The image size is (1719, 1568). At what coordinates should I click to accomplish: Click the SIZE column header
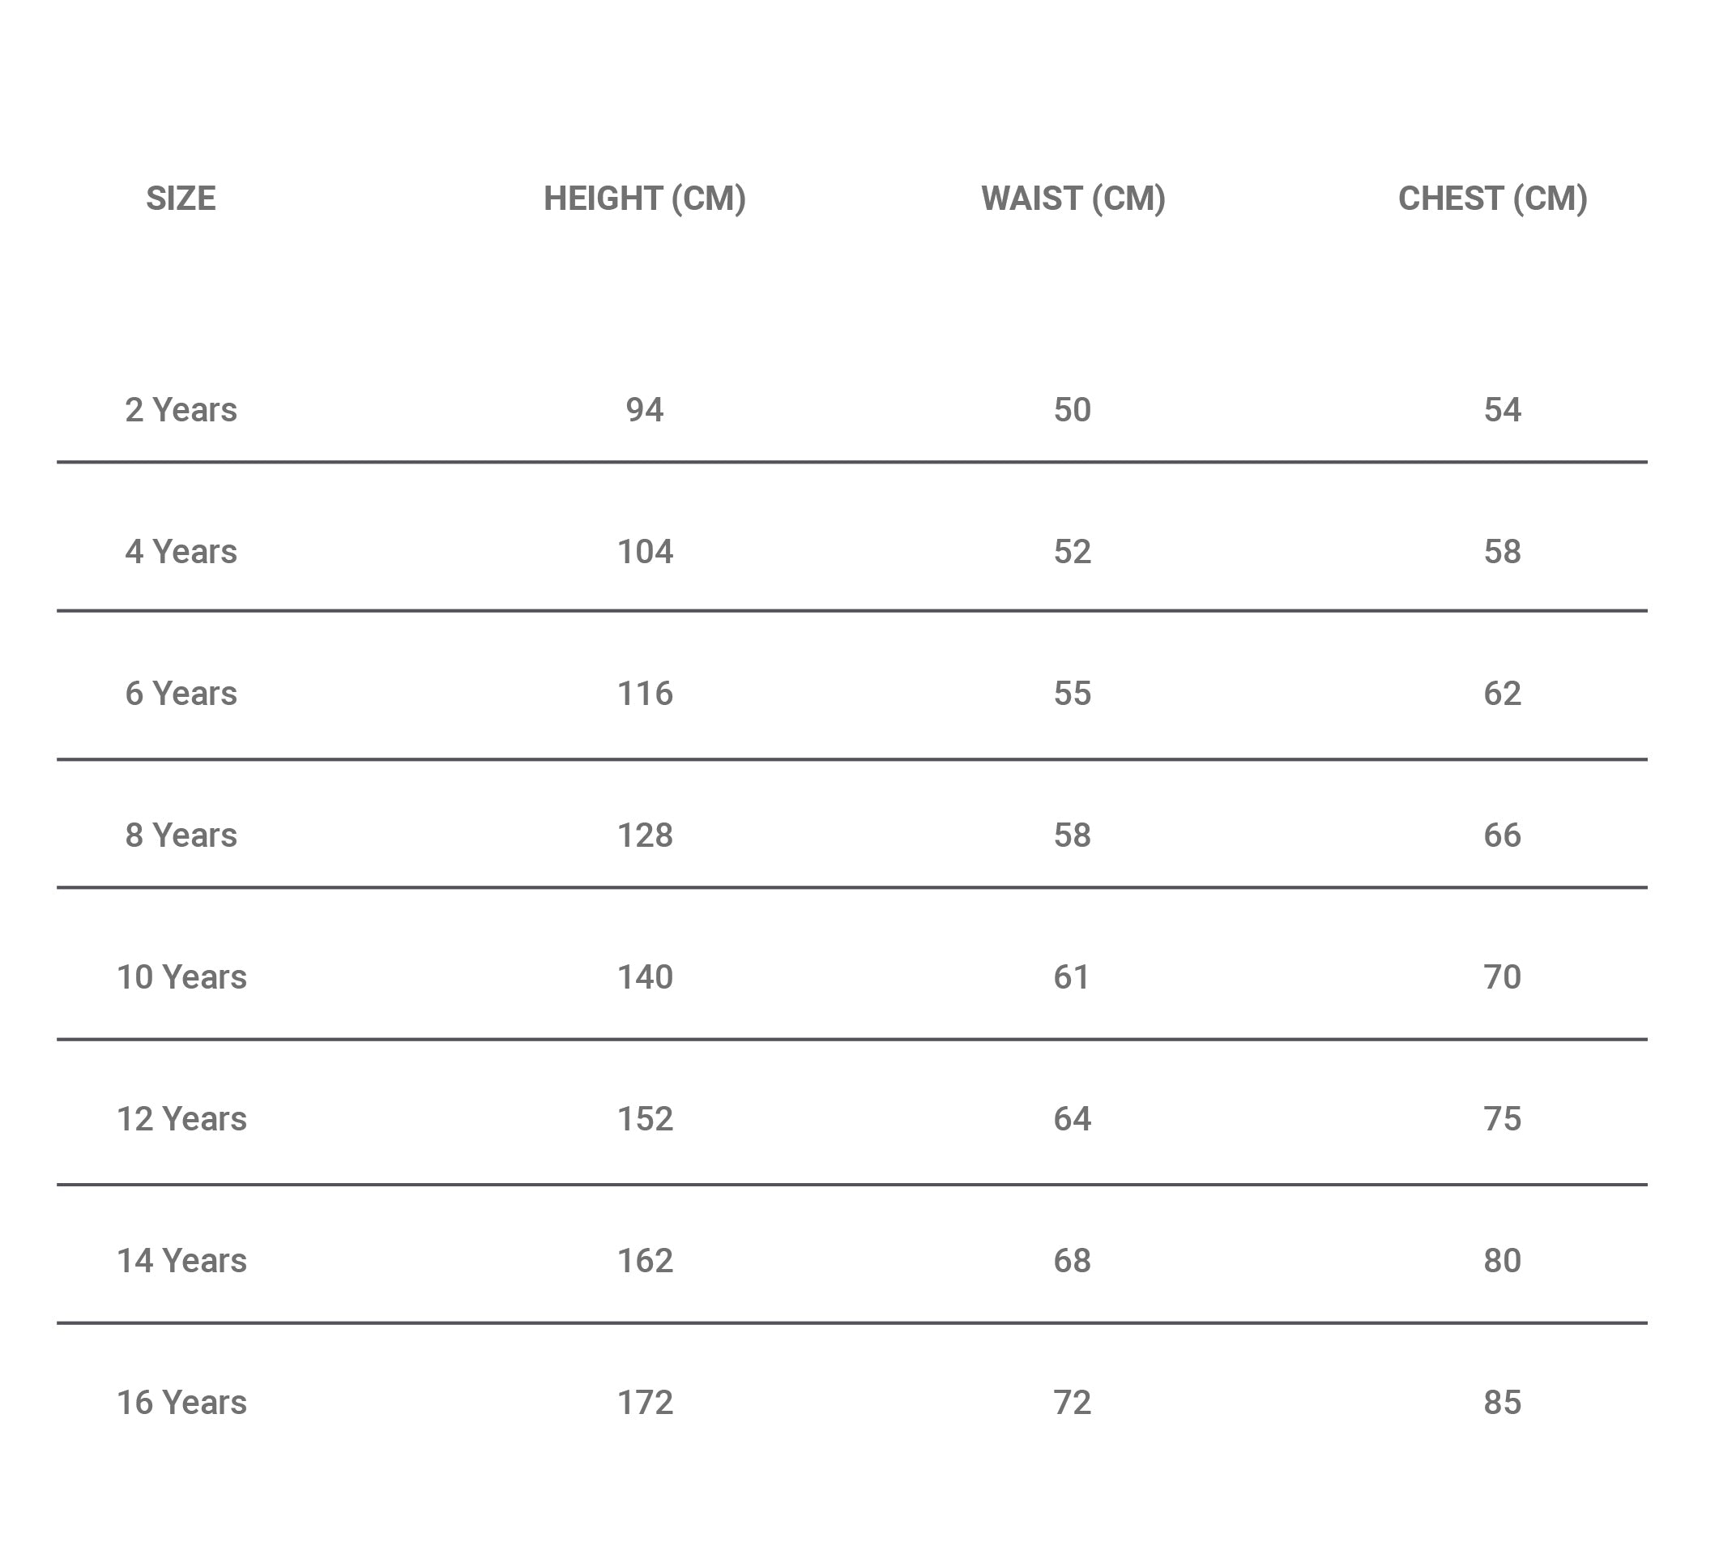point(181,199)
